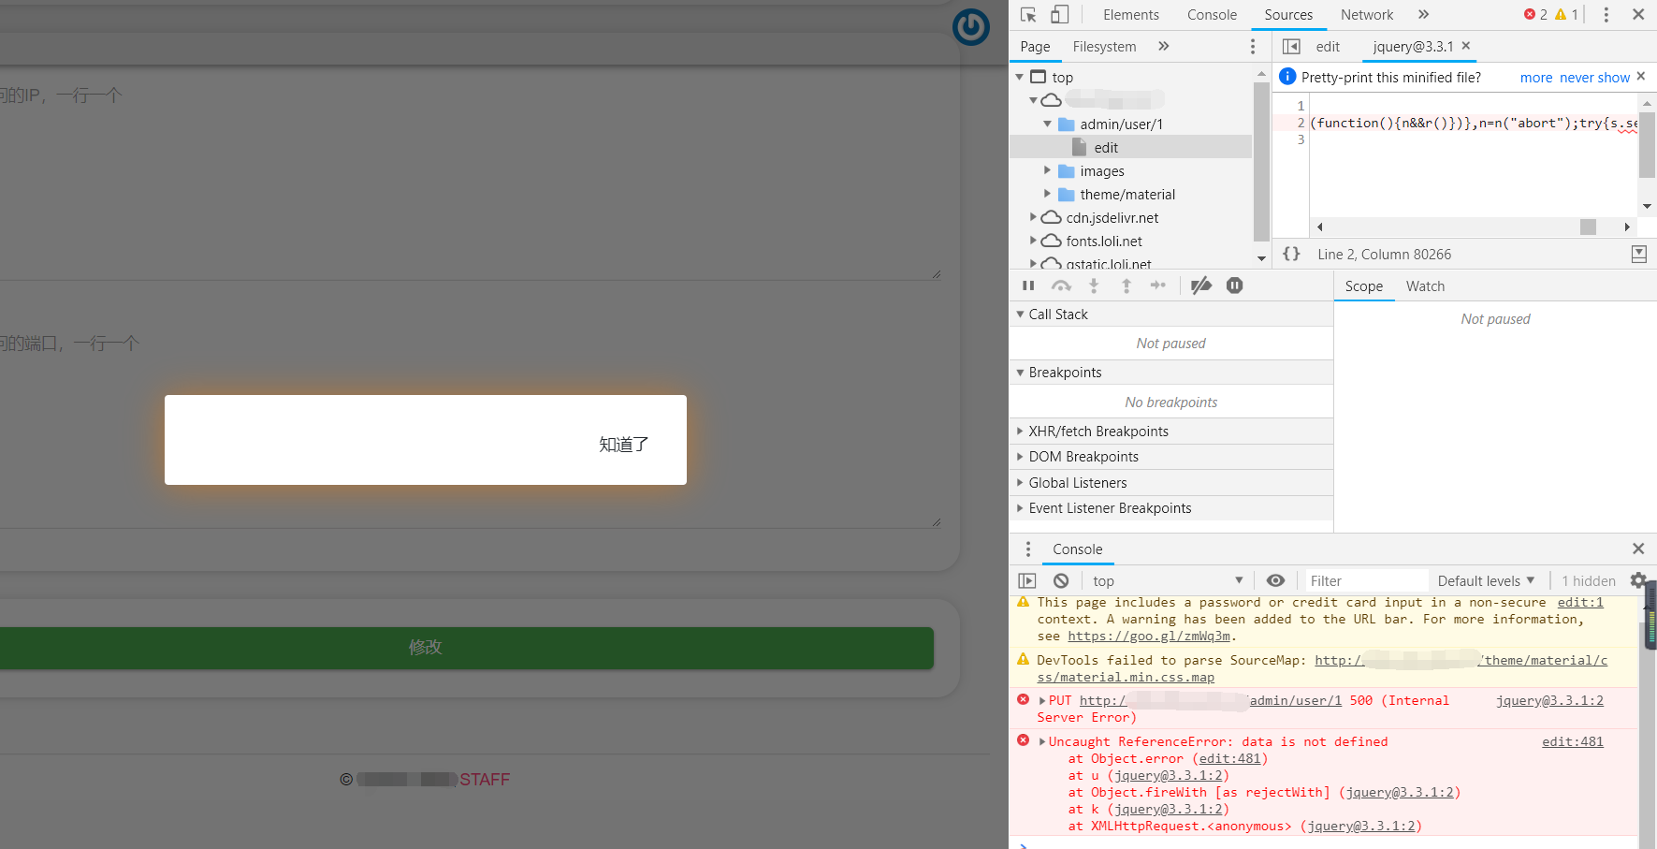Viewport: 1657px width, 849px height.
Task: Expand the images folder
Action: (x=1047, y=170)
